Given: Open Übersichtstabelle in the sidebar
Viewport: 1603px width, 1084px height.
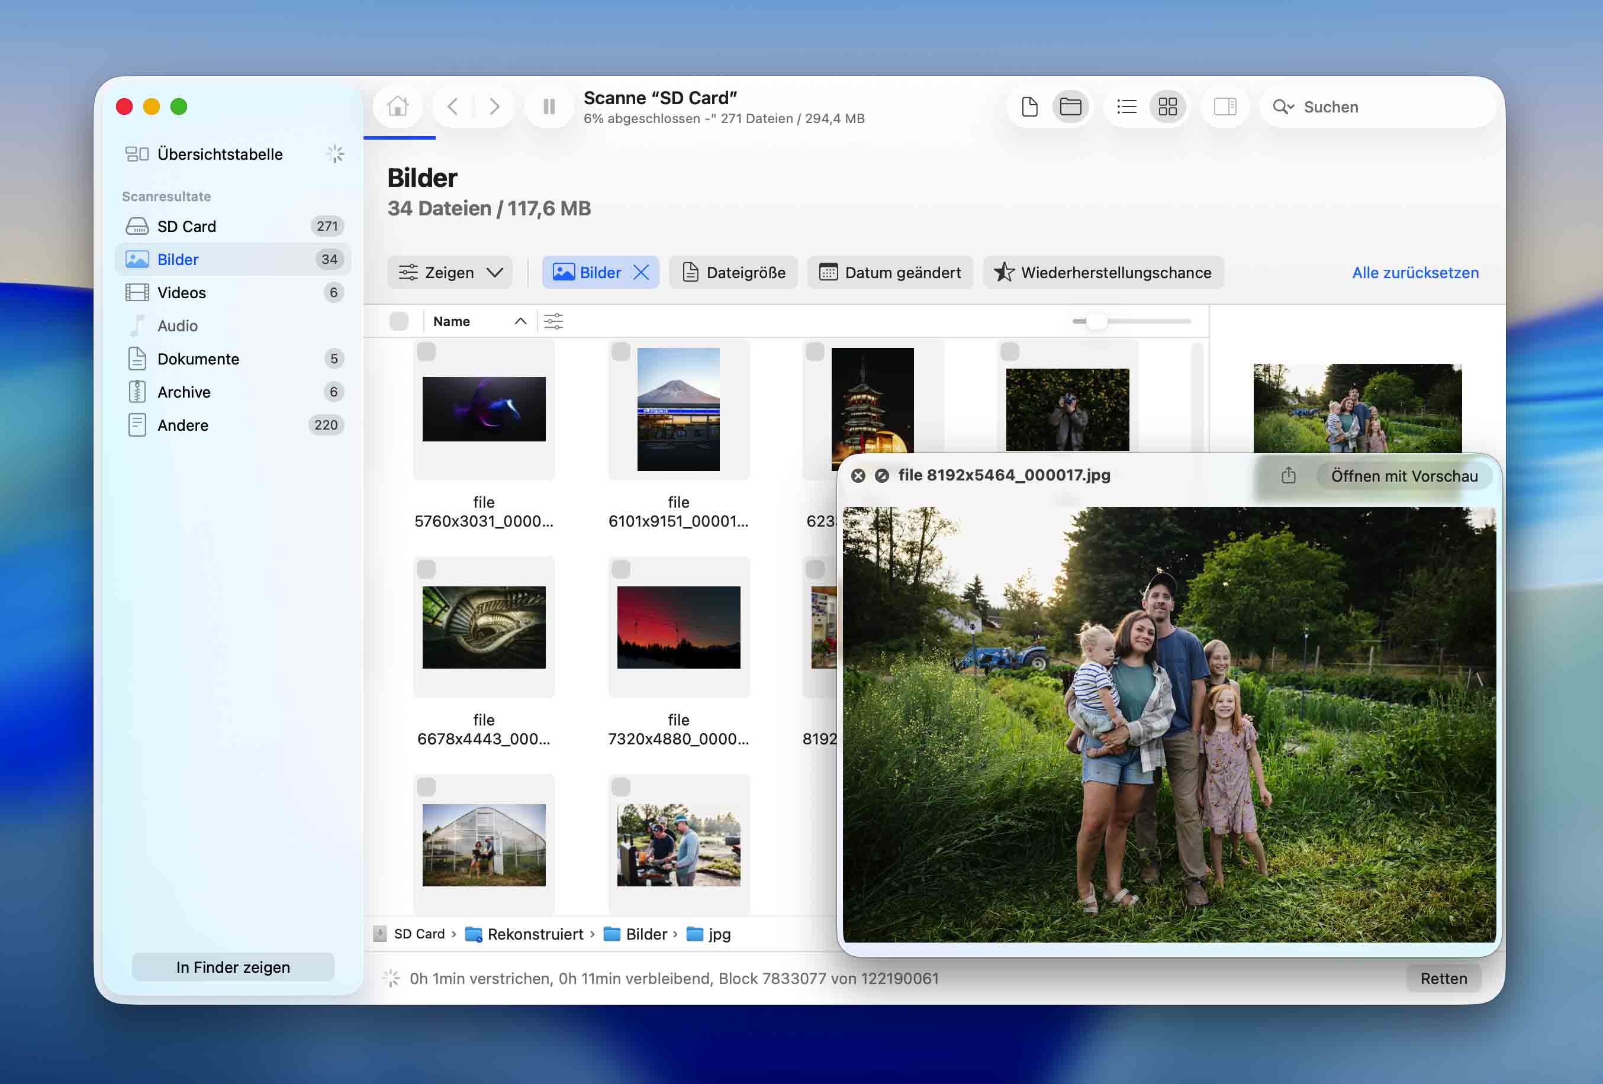Looking at the screenshot, I should pyautogui.click(x=234, y=154).
